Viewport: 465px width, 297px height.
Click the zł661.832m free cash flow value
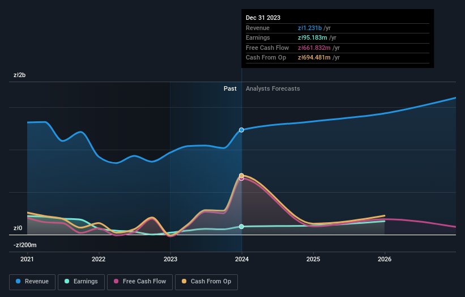tap(314, 48)
